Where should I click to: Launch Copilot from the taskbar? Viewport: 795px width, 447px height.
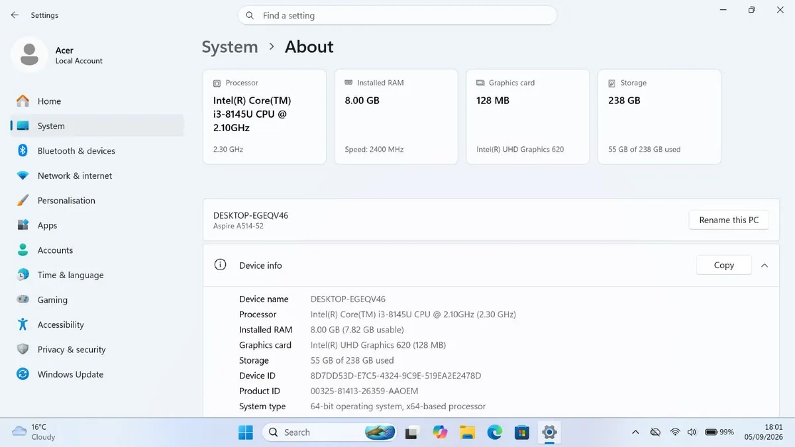[x=440, y=432]
